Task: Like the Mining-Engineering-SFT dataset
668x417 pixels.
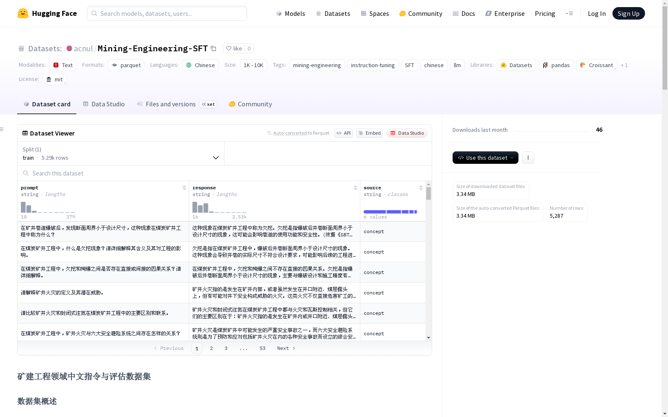Action: (x=234, y=48)
